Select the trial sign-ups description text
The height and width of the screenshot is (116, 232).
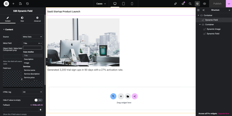(85, 70)
